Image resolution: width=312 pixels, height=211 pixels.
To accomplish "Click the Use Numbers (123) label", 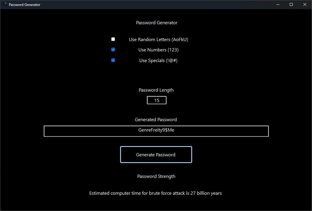I will coord(158,50).
